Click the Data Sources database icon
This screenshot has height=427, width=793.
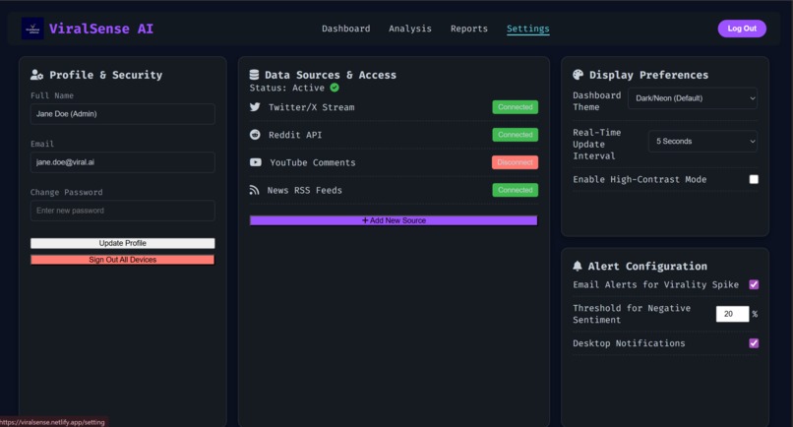tap(255, 75)
